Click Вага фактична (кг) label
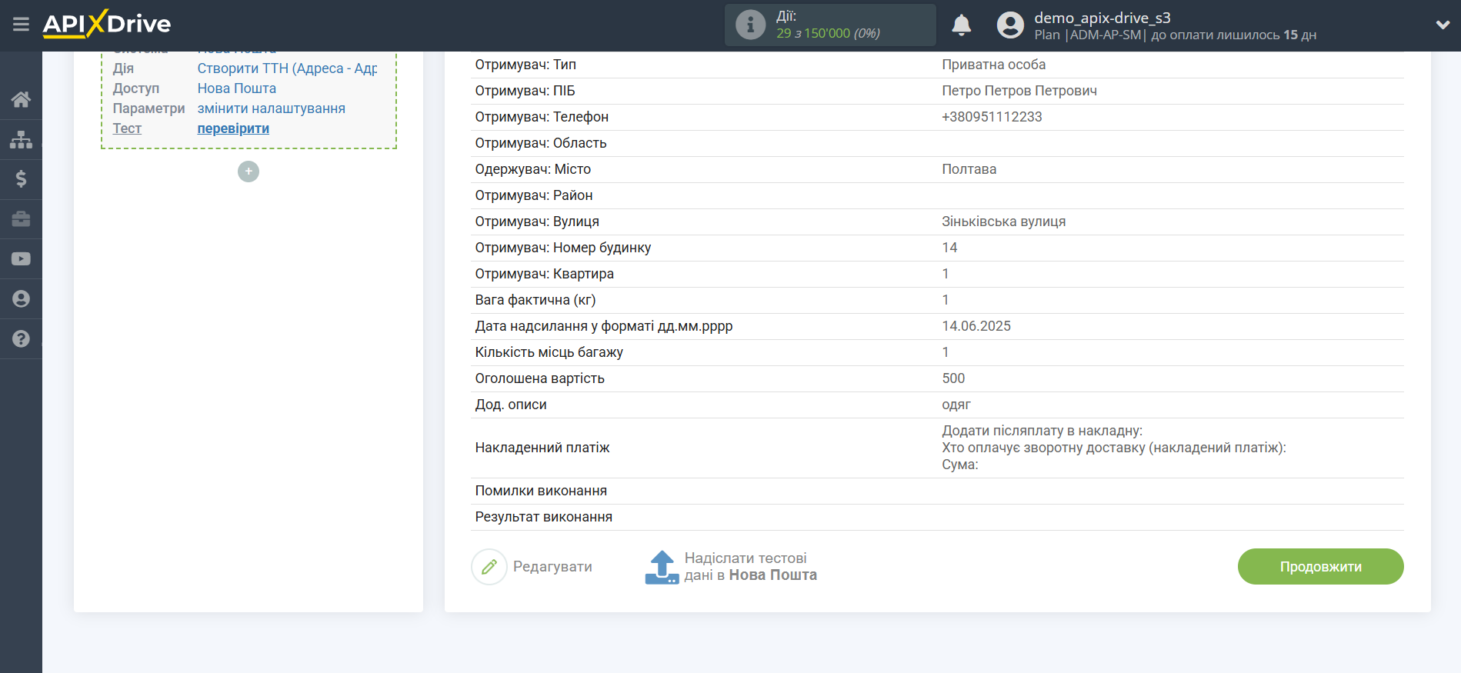Screen dimensions: 1461x673 click(535, 300)
